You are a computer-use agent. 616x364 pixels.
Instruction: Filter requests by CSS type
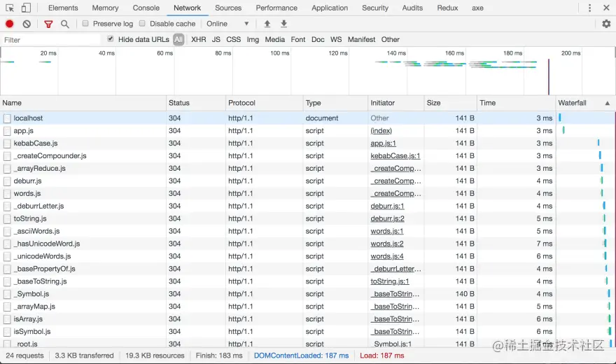click(233, 40)
